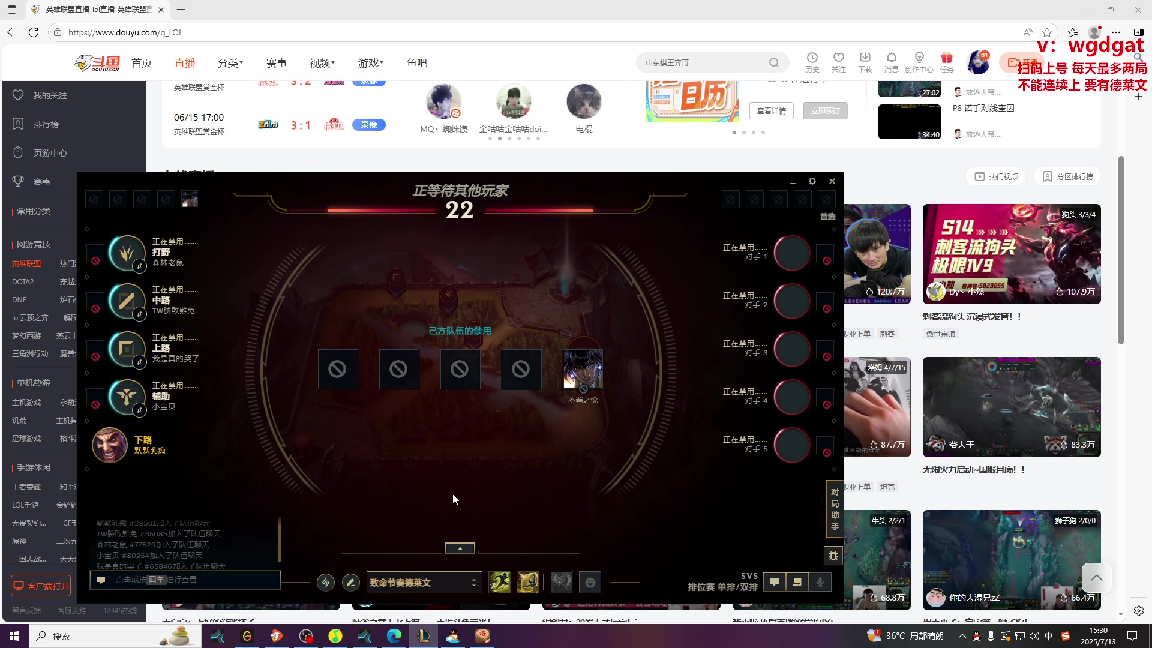Image resolution: width=1152 pixels, height=648 pixels.
Task: Click the 立即预订 button
Action: (x=825, y=111)
